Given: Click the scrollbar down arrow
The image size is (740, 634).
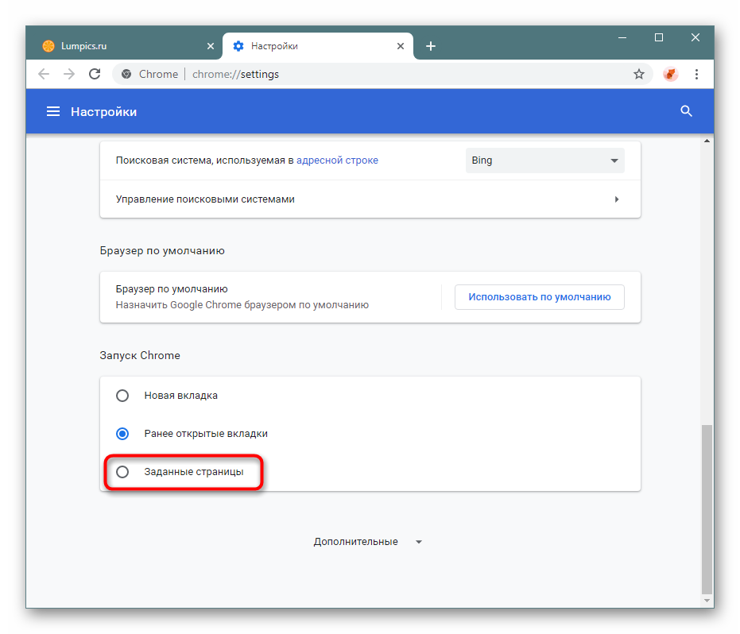Looking at the screenshot, I should tap(707, 601).
